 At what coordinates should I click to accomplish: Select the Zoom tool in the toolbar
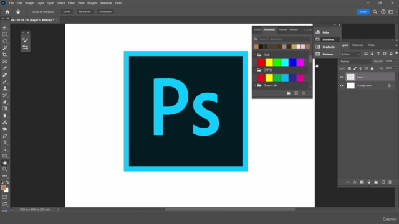pos(5,169)
